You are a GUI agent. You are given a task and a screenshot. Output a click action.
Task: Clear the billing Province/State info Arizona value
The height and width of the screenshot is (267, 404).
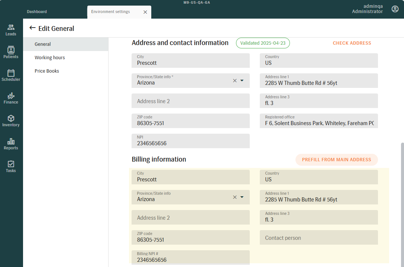click(x=235, y=197)
